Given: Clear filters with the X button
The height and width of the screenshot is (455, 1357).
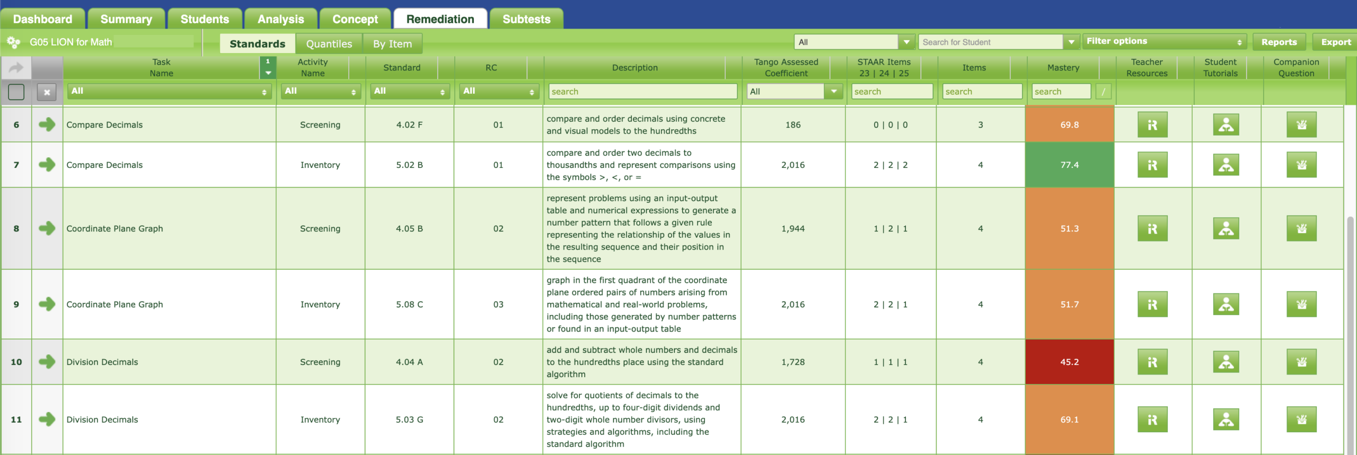Looking at the screenshot, I should click(x=47, y=92).
